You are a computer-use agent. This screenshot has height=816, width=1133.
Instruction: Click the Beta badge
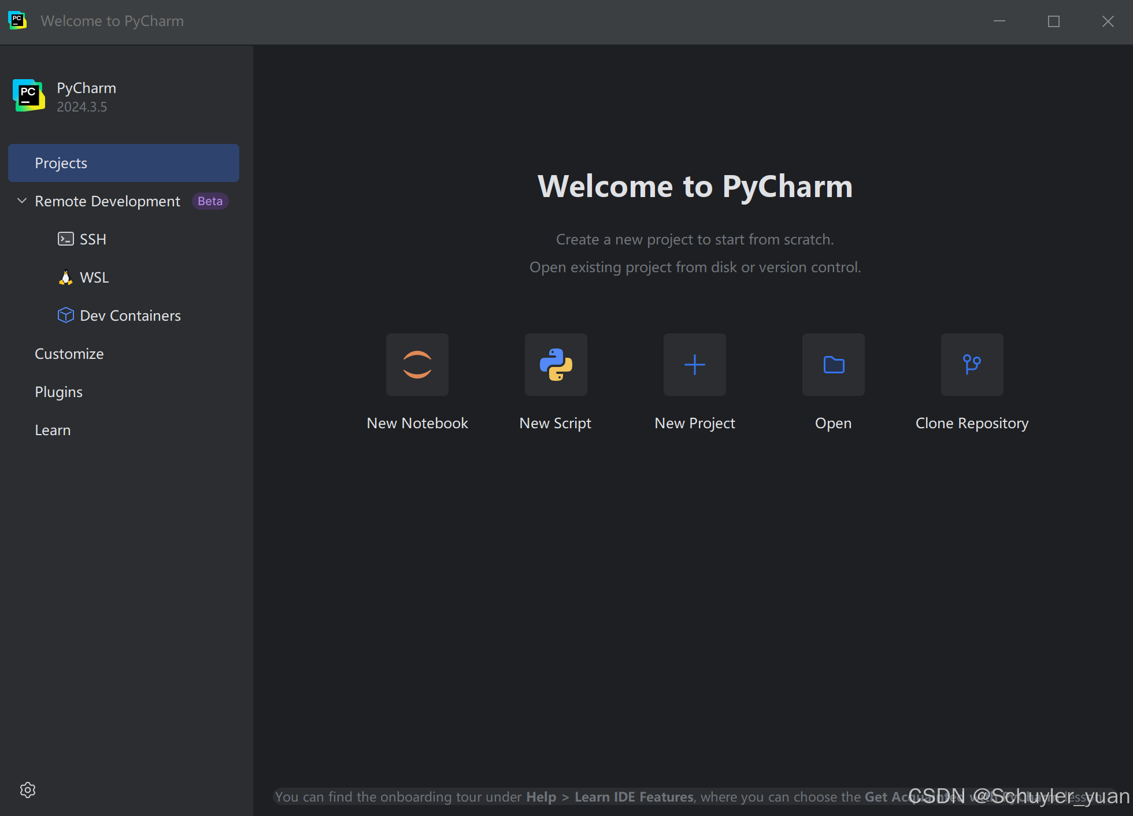(x=210, y=201)
